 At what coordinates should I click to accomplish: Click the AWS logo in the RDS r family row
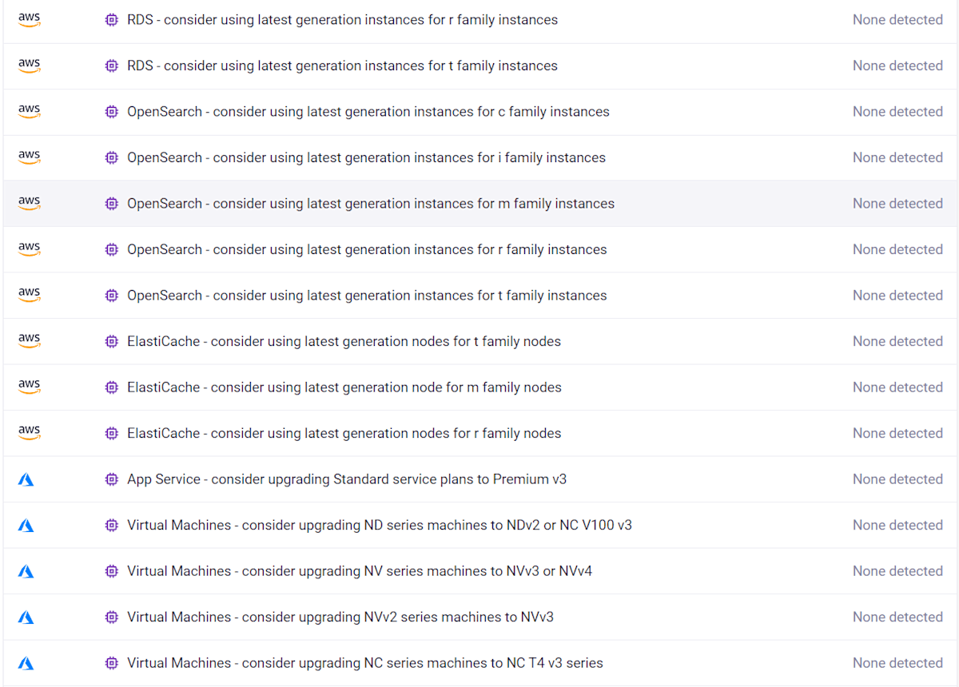30,20
